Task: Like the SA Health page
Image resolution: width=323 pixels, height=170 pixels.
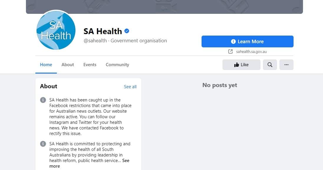Action: pos(241,64)
